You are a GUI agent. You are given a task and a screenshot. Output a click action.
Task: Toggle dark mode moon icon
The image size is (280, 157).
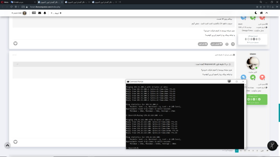coord(256,13)
